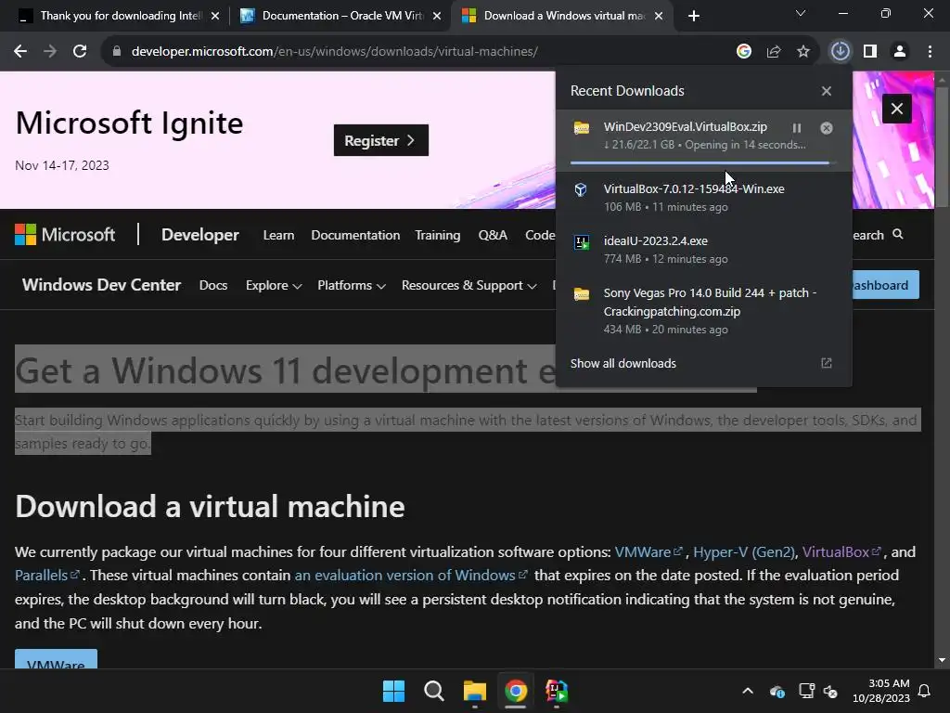Open Windows taskbar Search

click(x=434, y=691)
